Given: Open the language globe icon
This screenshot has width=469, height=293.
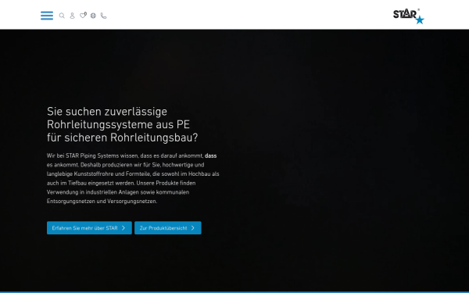Looking at the screenshot, I should pos(93,16).
